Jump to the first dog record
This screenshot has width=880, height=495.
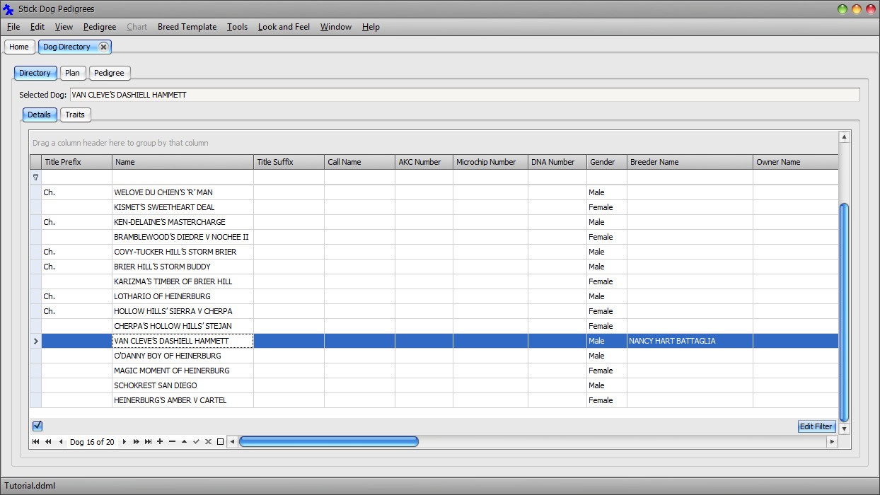pos(35,441)
